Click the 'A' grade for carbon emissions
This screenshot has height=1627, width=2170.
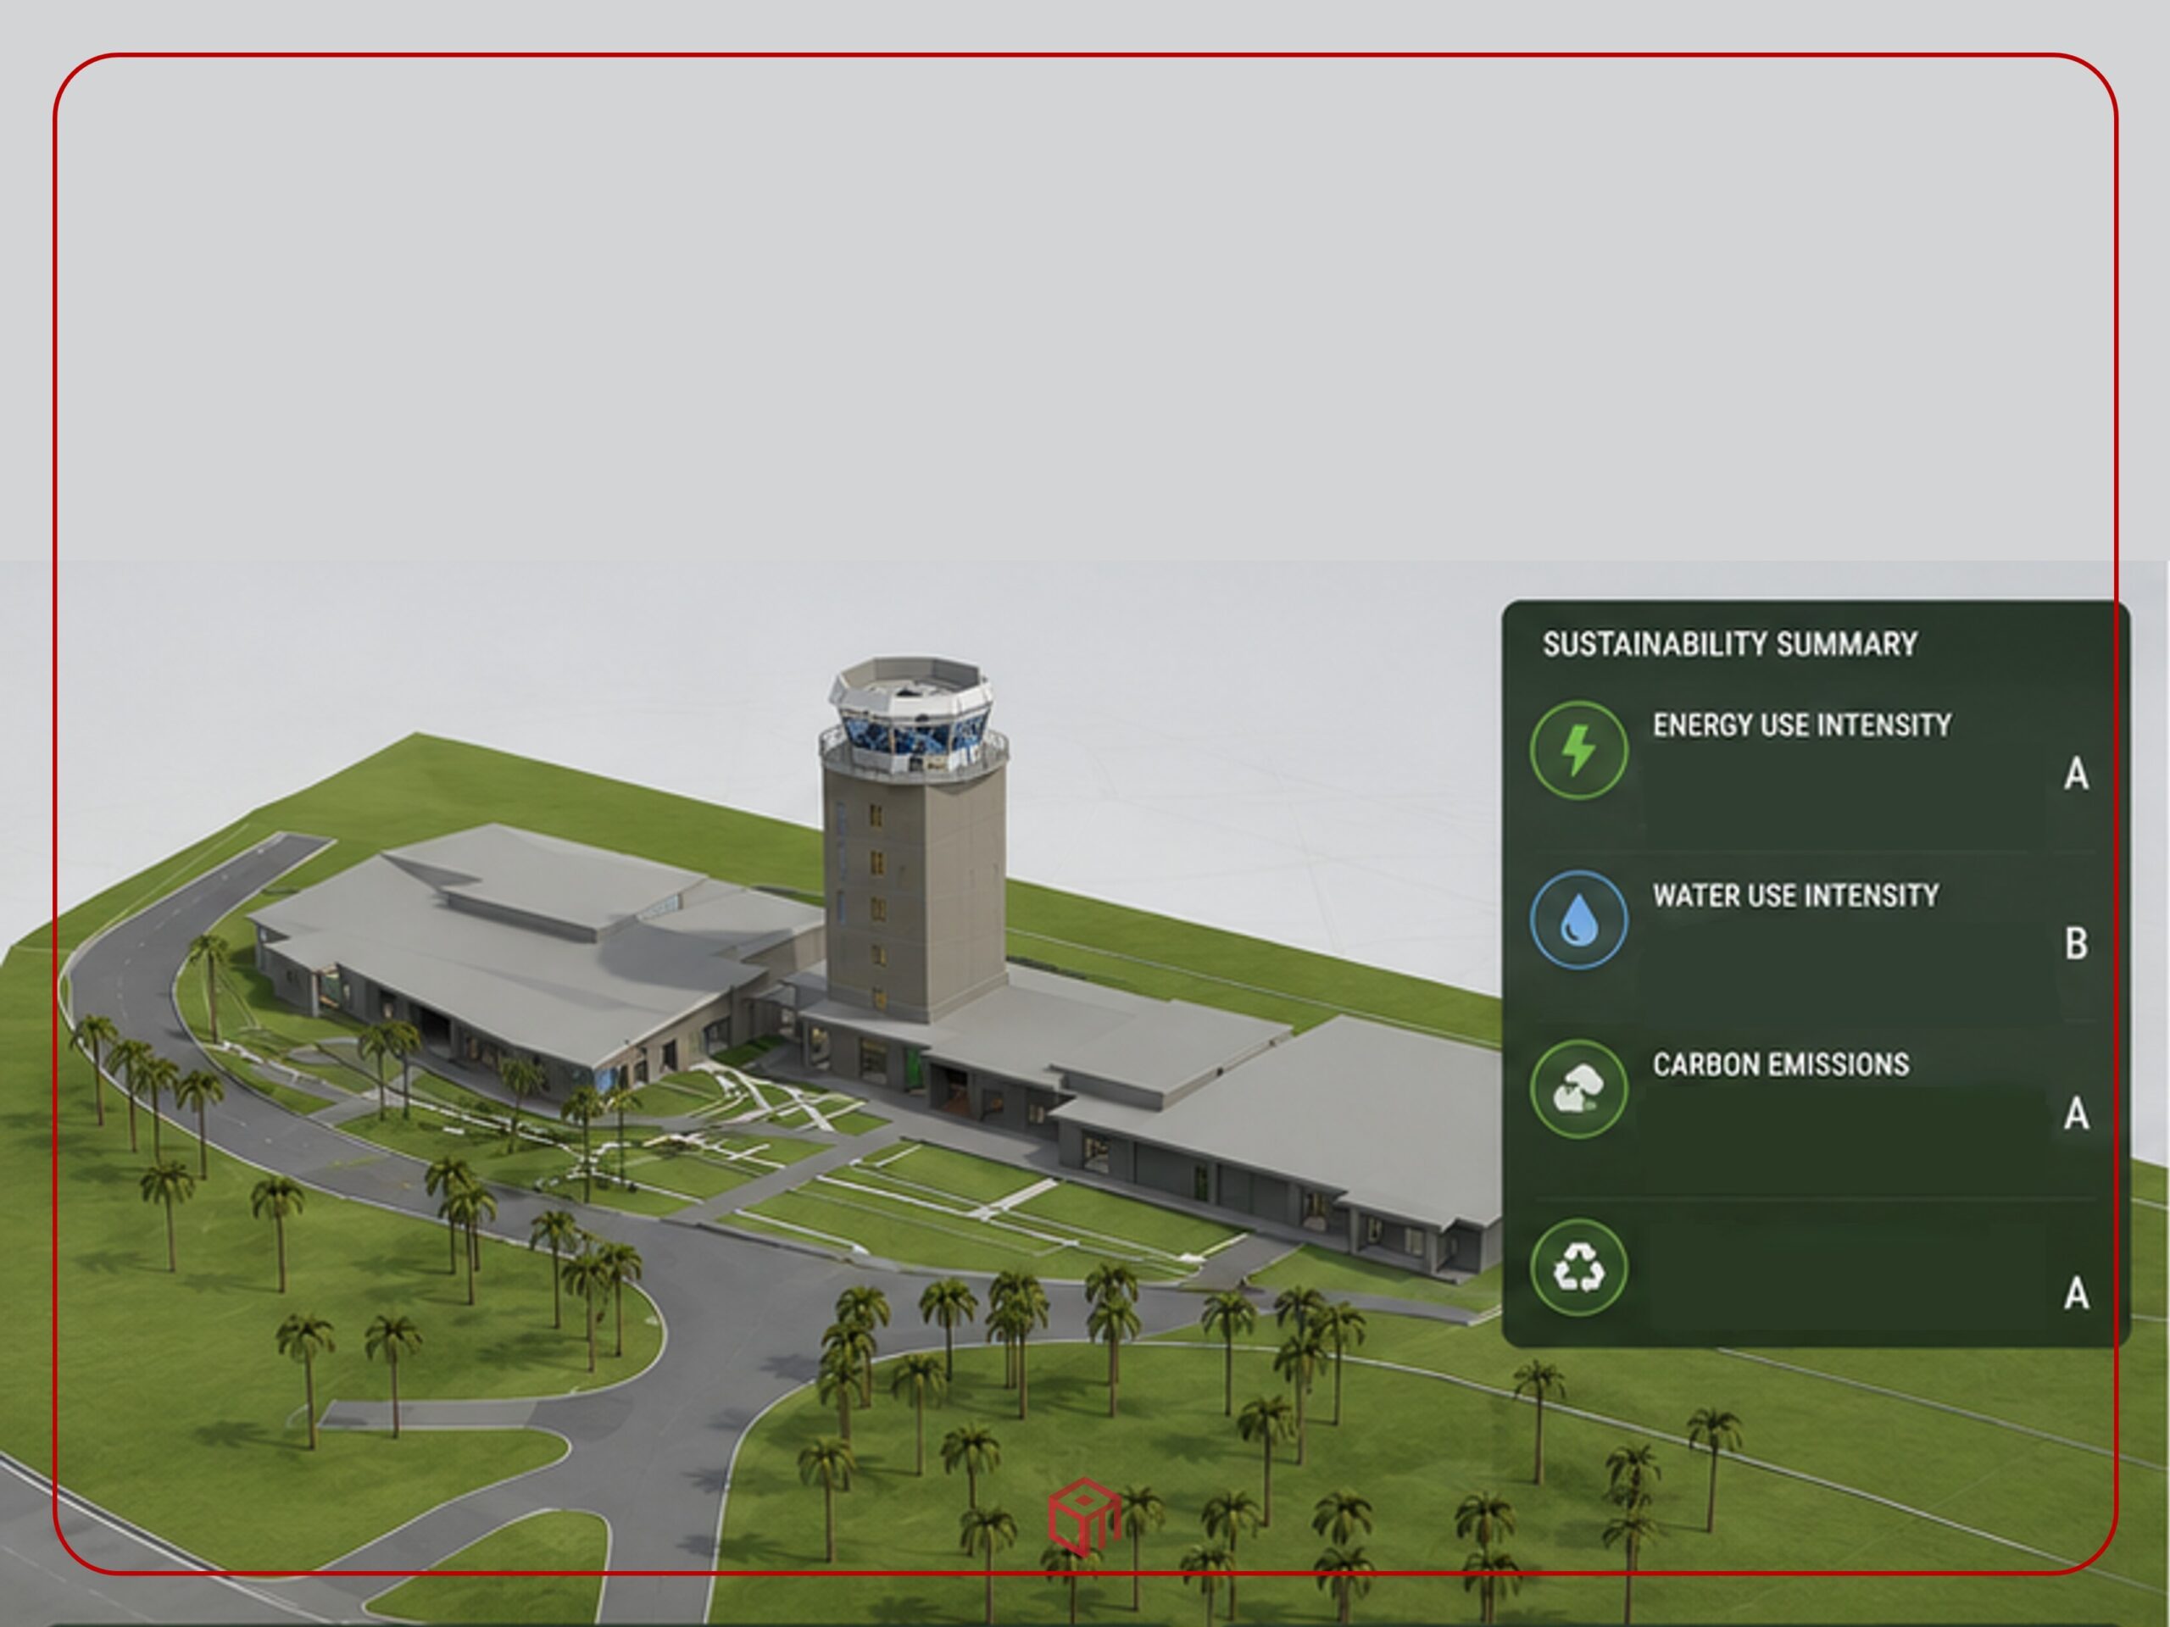coord(2076,1114)
